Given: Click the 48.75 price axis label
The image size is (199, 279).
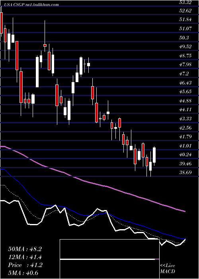Looking at the screenshot, I should 185,56.
